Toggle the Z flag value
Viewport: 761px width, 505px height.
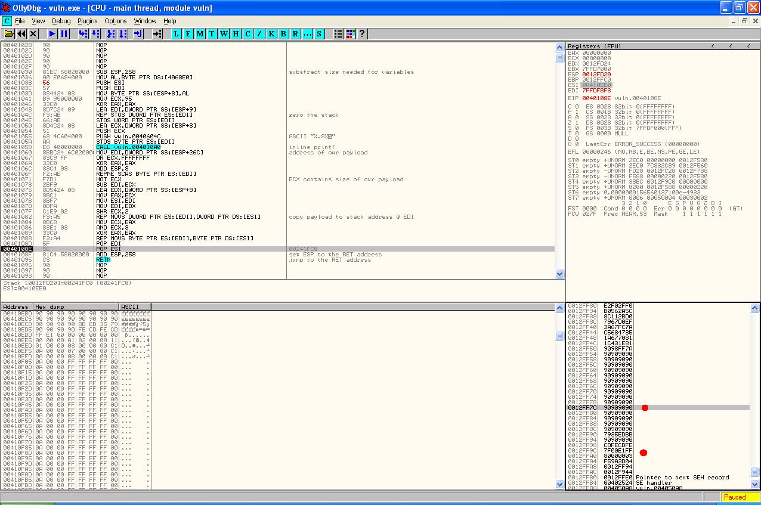coord(577,122)
